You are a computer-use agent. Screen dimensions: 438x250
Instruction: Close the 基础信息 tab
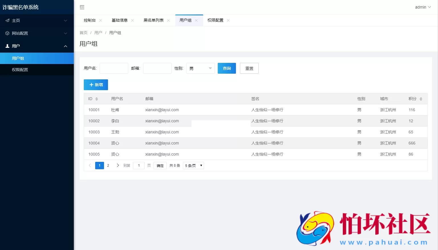coord(132,20)
